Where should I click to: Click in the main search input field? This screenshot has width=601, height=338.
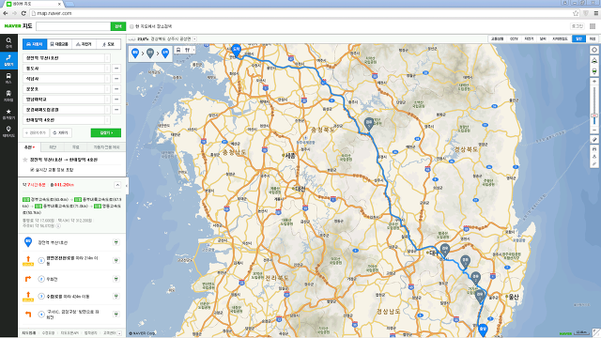coord(73,26)
